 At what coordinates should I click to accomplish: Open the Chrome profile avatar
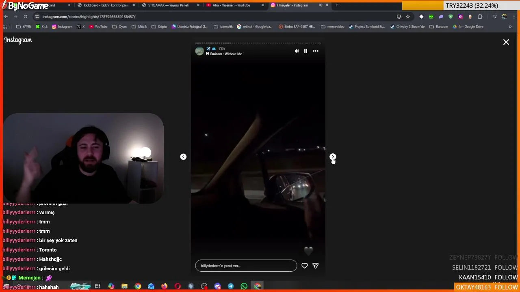(504, 17)
